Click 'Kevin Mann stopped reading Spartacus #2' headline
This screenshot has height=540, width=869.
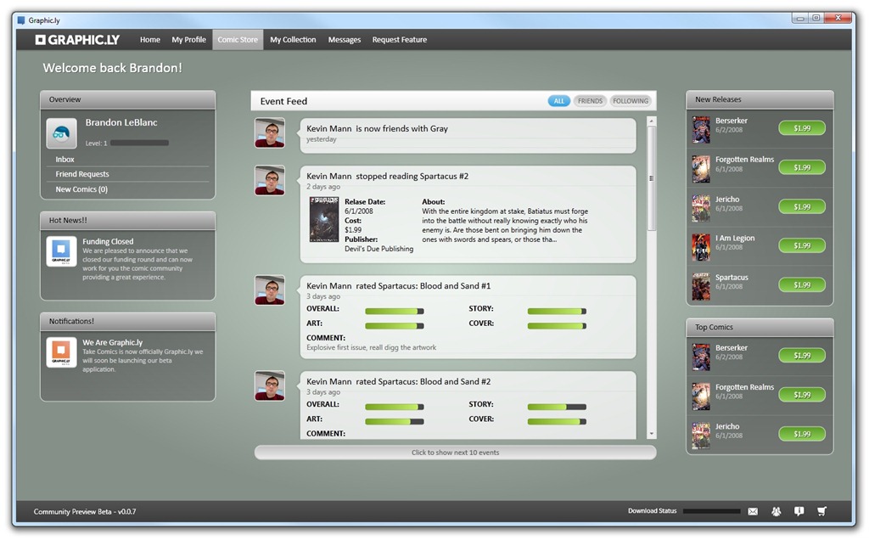(x=387, y=177)
